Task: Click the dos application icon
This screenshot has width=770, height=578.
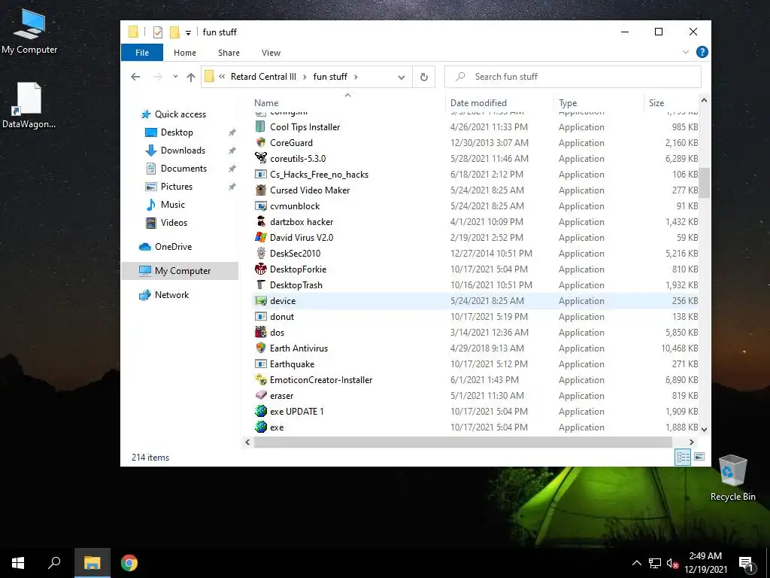Action: tap(260, 332)
